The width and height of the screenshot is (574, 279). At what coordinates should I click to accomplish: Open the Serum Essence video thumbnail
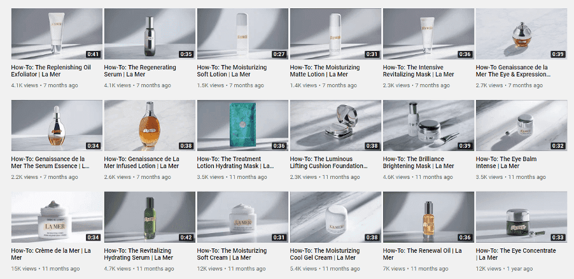[57, 125]
